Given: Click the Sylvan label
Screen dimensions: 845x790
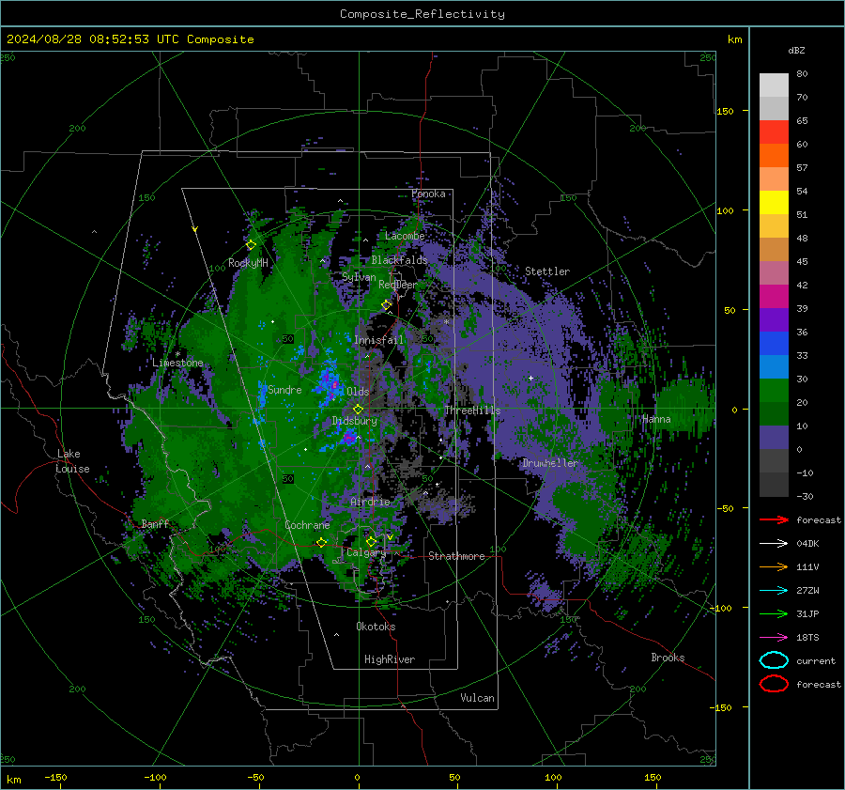Looking at the screenshot, I should [359, 277].
